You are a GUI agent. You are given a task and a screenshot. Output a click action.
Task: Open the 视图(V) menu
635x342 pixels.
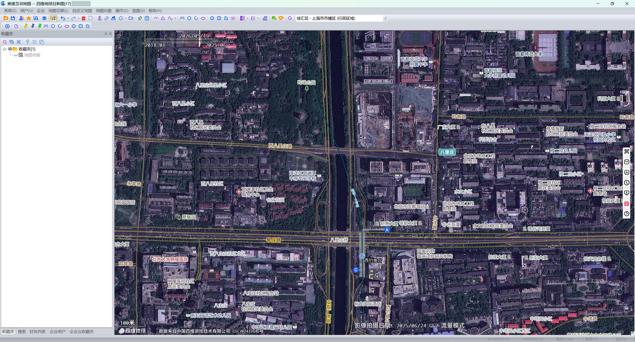tap(139, 11)
